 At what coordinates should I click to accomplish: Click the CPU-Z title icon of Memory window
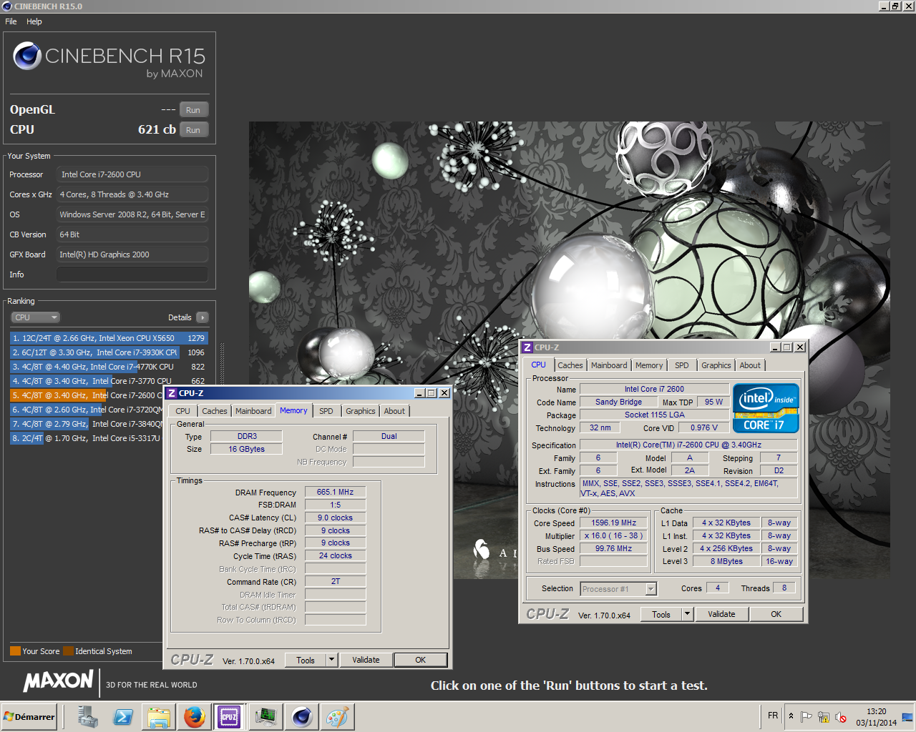point(172,393)
